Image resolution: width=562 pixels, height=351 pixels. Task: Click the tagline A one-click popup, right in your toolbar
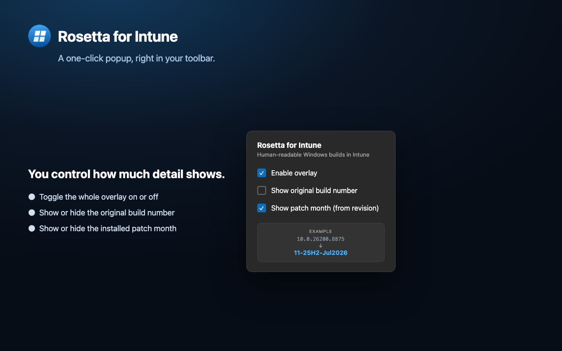tap(137, 58)
